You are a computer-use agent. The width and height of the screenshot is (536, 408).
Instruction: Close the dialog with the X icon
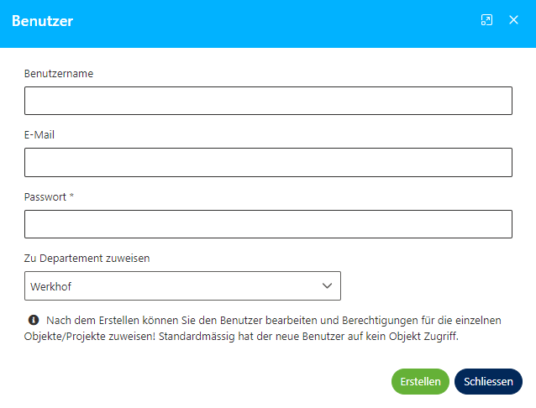[x=513, y=20]
